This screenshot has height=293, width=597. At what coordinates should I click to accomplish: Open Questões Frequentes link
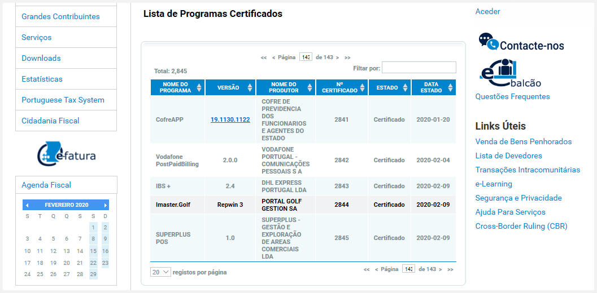pos(512,96)
